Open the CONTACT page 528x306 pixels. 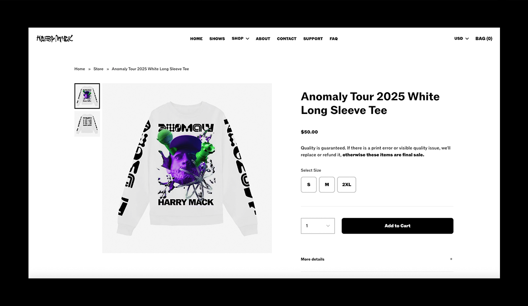(286, 39)
